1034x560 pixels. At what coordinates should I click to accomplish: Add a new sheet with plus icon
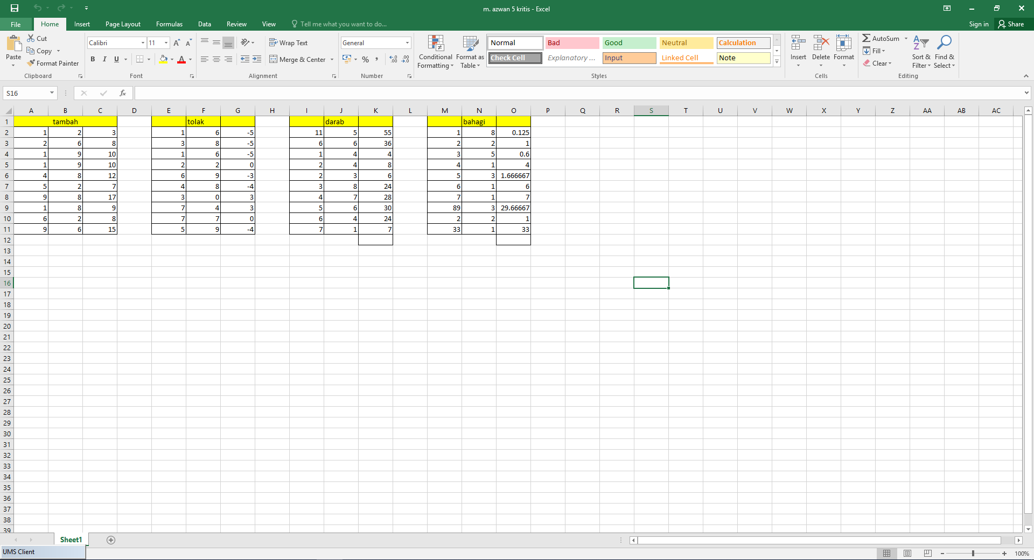(x=111, y=540)
